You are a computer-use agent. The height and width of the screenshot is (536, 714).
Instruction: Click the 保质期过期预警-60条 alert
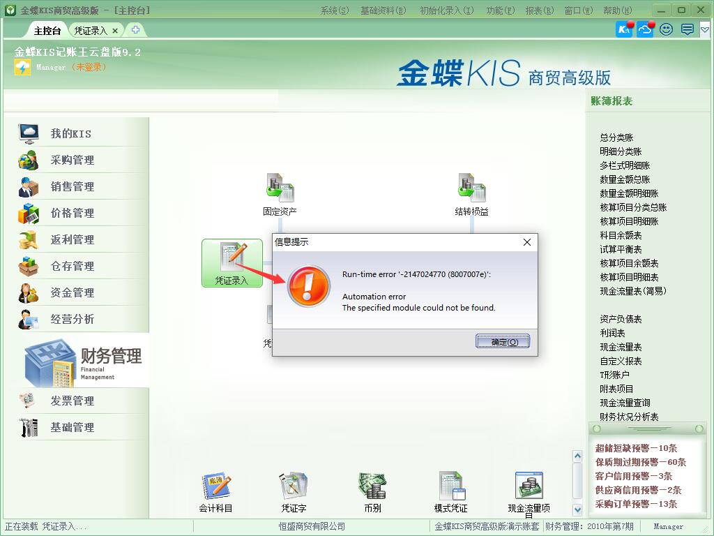click(641, 462)
